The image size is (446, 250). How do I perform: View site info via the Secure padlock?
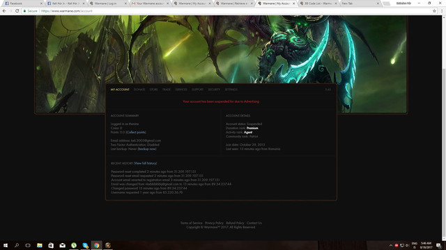coord(31,11)
